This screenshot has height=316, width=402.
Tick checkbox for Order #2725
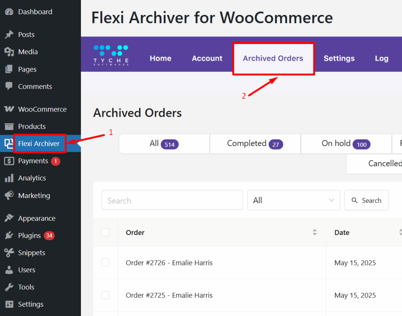tap(105, 295)
